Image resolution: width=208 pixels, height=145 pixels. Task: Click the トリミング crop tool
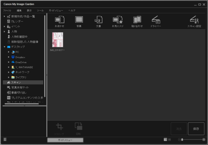[59, 129]
